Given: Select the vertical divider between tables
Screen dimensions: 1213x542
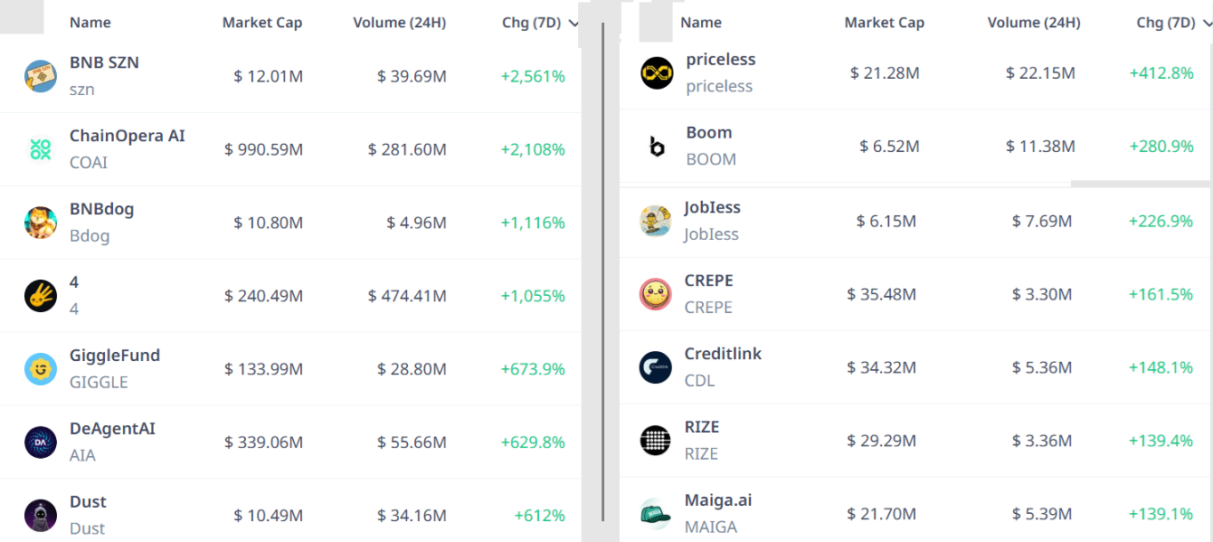Looking at the screenshot, I should (602, 271).
